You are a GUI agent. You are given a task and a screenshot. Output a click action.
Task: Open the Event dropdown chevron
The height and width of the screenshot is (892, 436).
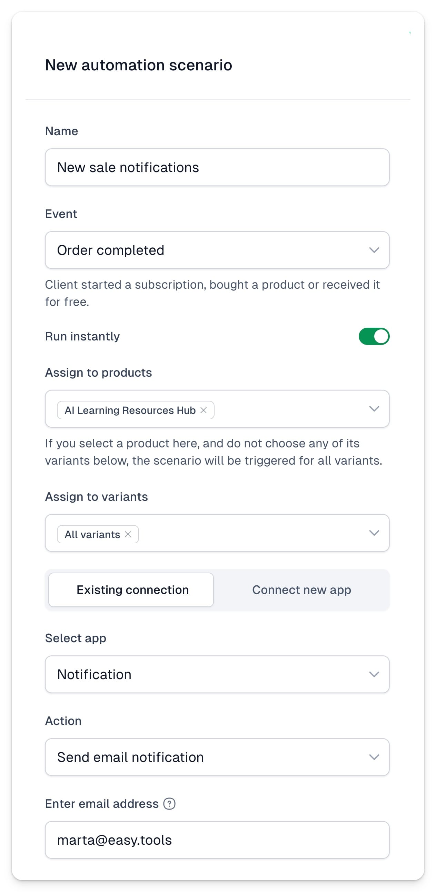coord(374,250)
